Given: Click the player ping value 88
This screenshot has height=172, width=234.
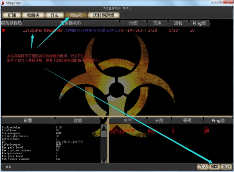Looking at the screenshot, I should click(207, 130).
